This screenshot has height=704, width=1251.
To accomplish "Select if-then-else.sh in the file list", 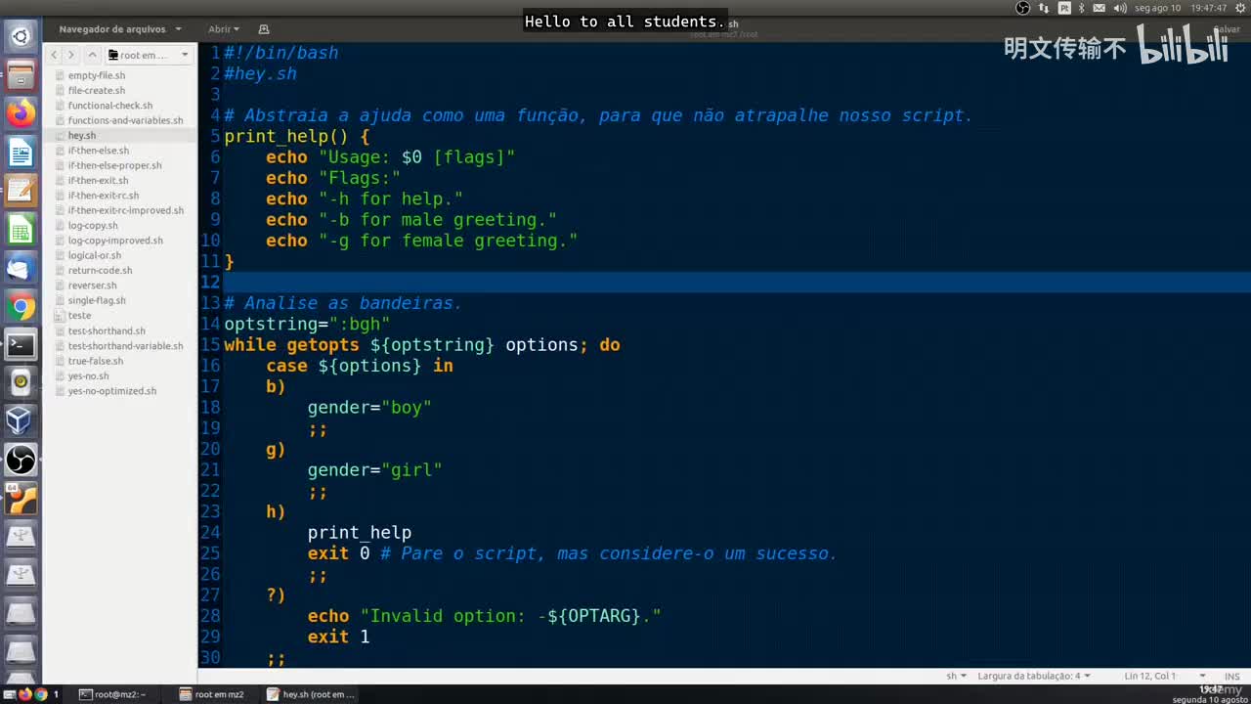I will (x=99, y=151).
